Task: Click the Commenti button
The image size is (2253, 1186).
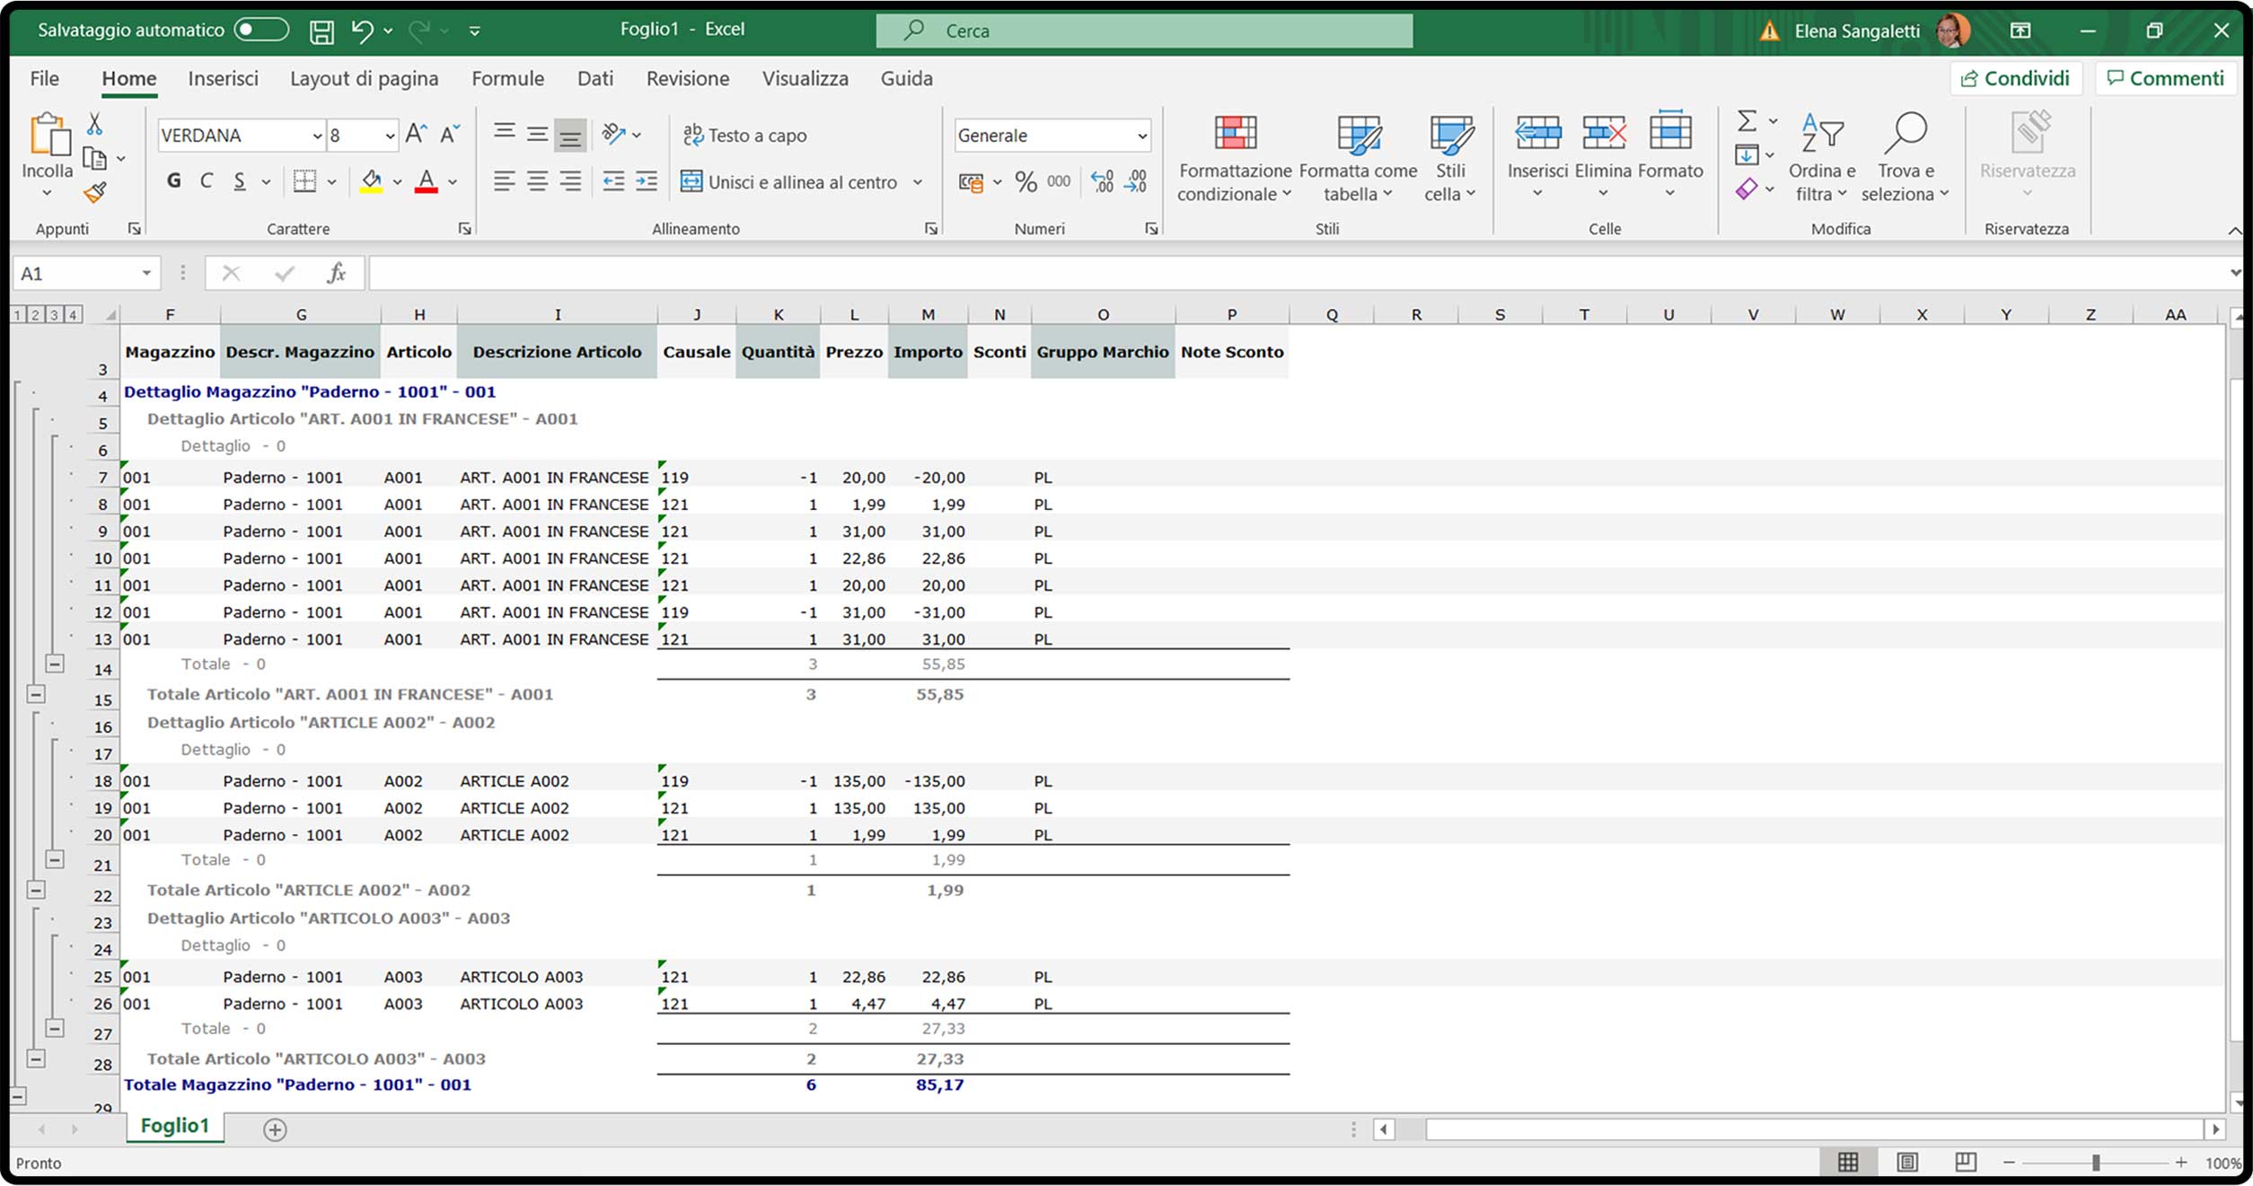Action: tap(2165, 79)
